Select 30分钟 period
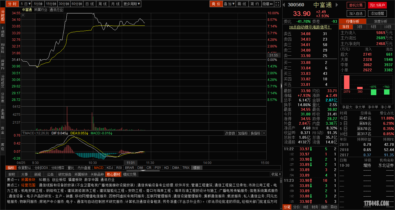 tap(64, 4)
